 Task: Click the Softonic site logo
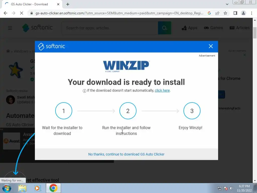[38, 28]
